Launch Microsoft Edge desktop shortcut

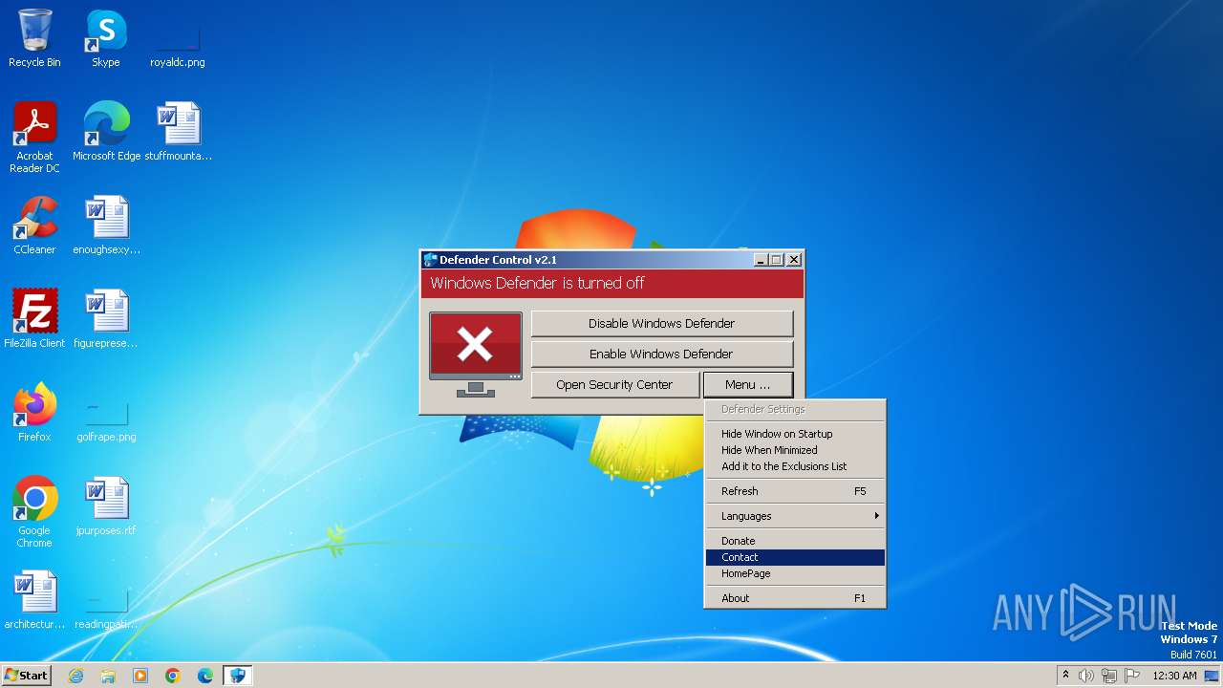(106, 132)
